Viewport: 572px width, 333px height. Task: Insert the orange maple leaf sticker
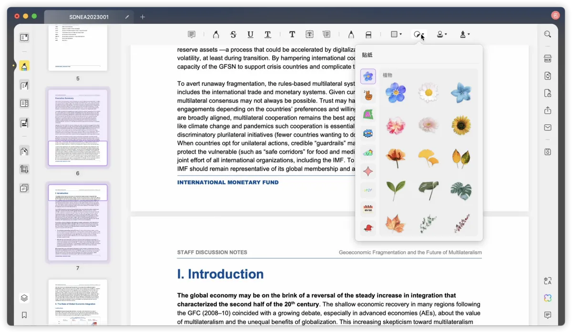(396, 223)
